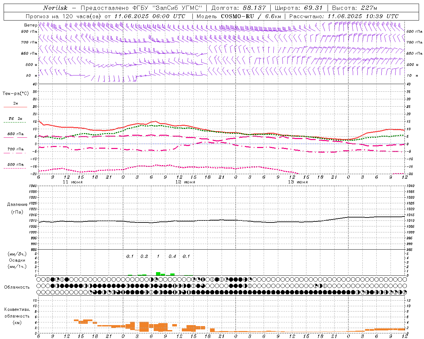This screenshot has width=424, height=339.
Task: Click the Norilsk station title
Action: point(55,8)
